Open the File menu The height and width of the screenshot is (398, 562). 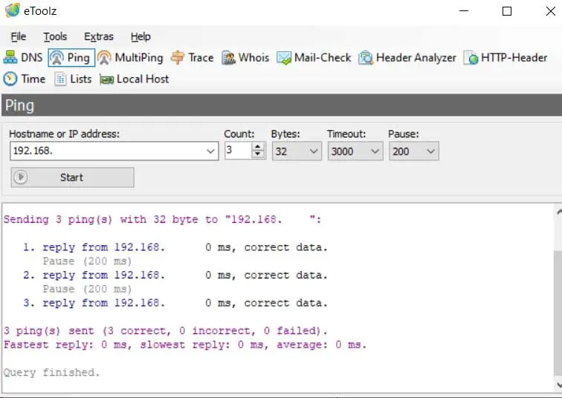tap(19, 36)
